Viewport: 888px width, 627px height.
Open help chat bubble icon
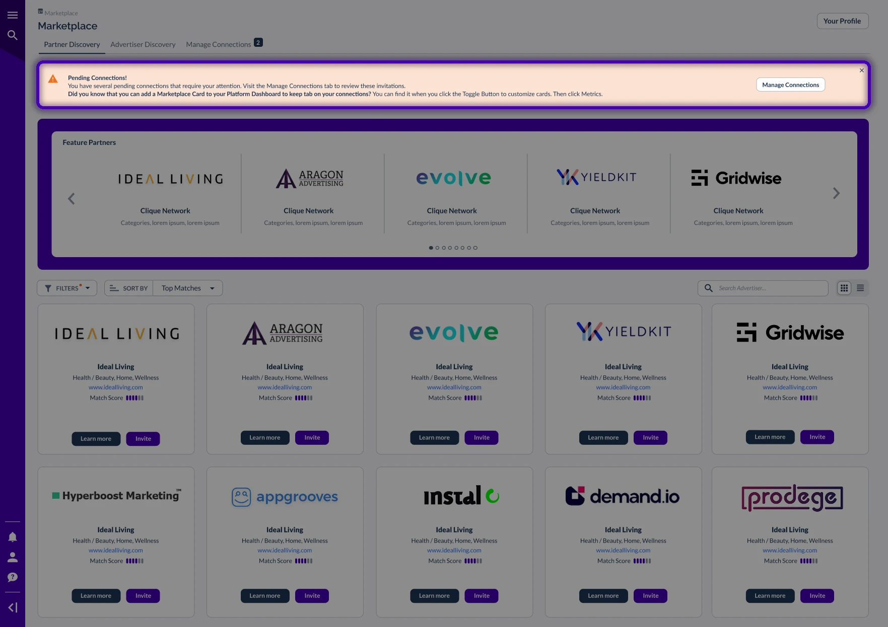coord(13,577)
